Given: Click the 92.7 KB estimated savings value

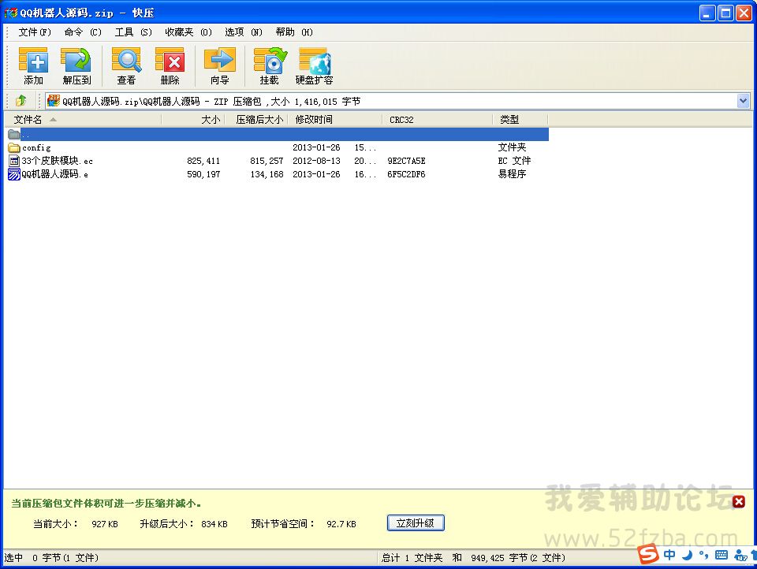Looking at the screenshot, I should click(x=341, y=524).
